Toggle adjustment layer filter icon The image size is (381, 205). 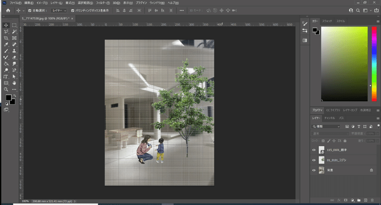click(x=353, y=127)
